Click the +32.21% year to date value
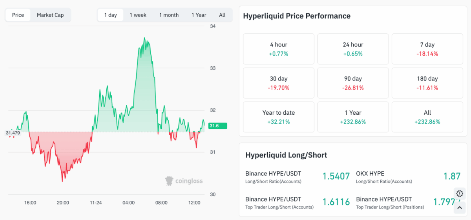This screenshot has height=220, width=471. click(x=279, y=122)
